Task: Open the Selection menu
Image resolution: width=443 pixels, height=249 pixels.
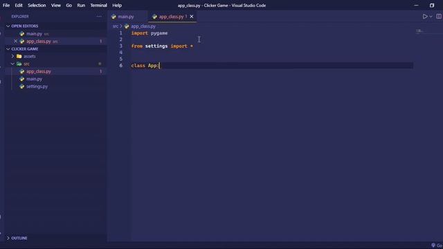Action: 37,6
